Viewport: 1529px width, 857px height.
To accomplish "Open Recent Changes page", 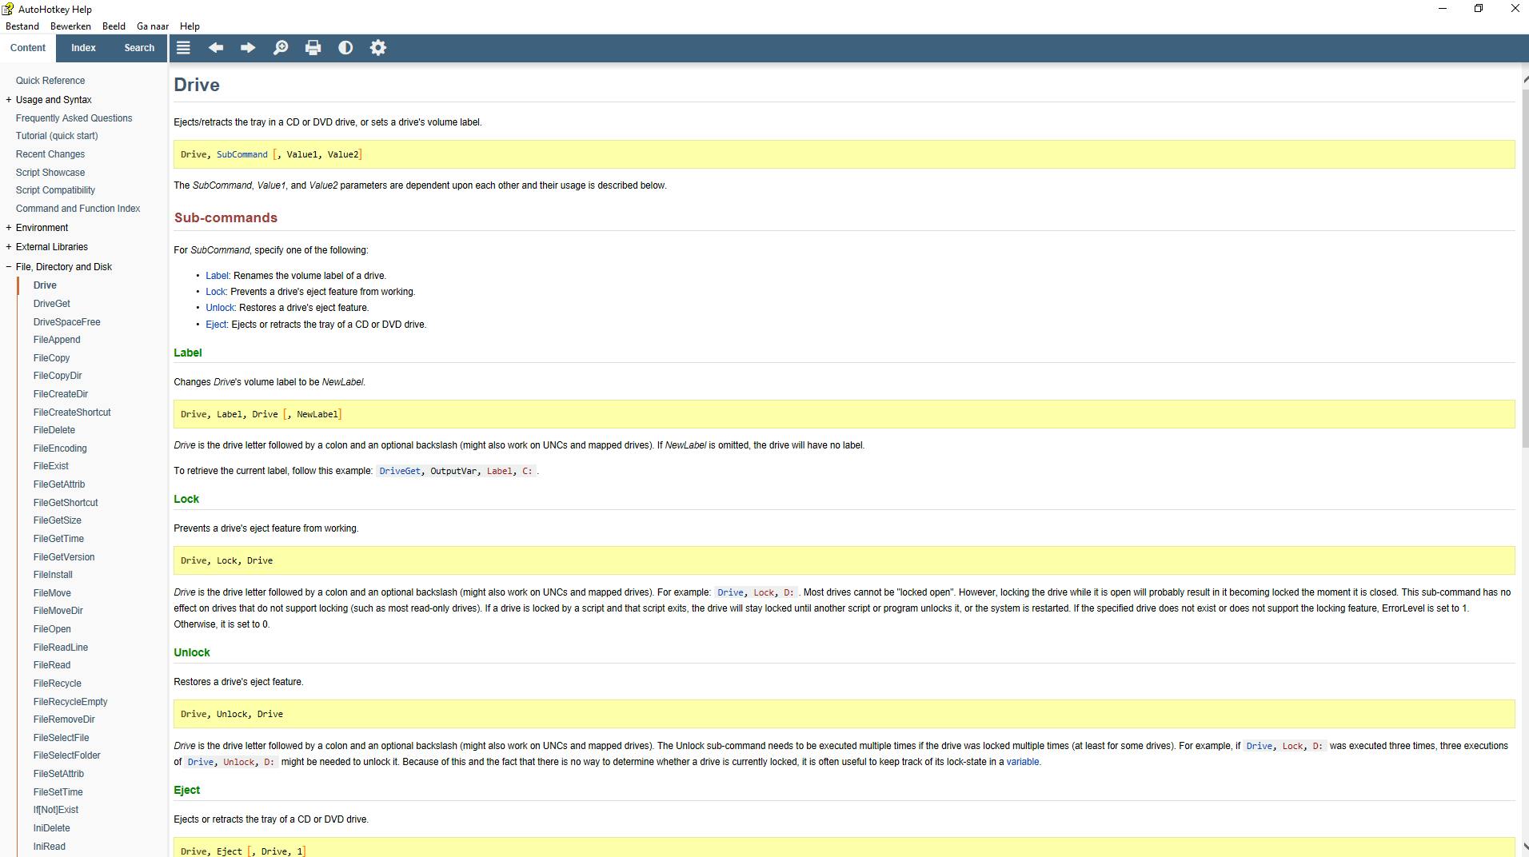I will (50, 154).
